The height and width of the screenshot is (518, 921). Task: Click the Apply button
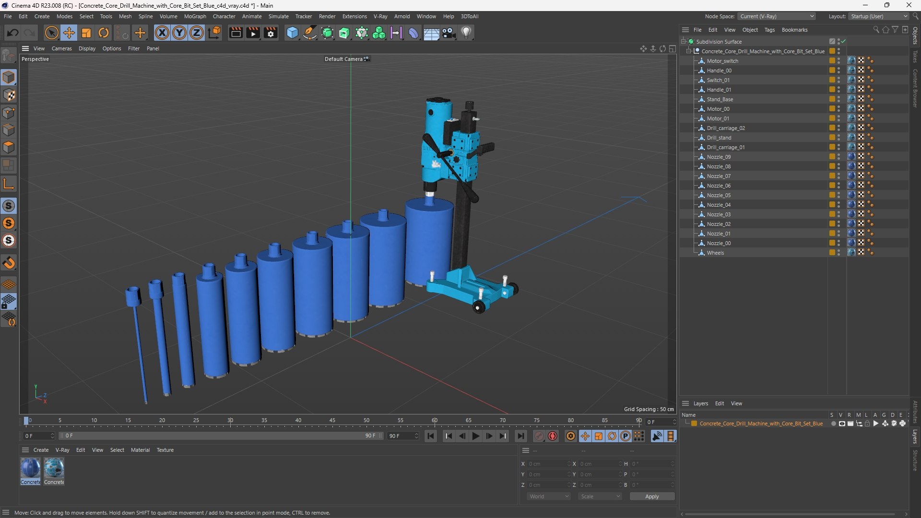pyautogui.click(x=652, y=496)
